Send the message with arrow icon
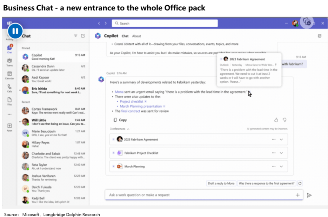Viewport: 328px width, 217px height. [309, 195]
